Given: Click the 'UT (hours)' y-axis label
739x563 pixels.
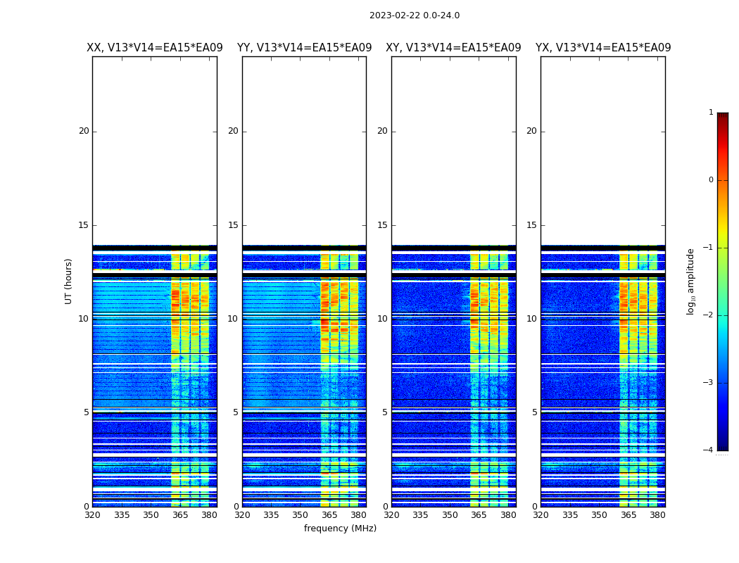Looking at the screenshot, I should (69, 281).
